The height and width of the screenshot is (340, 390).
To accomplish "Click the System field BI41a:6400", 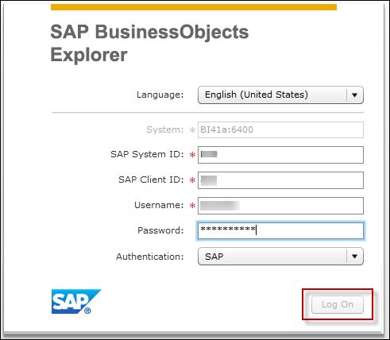I will 280,129.
